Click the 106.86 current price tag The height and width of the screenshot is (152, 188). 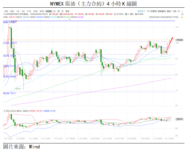[179, 40]
